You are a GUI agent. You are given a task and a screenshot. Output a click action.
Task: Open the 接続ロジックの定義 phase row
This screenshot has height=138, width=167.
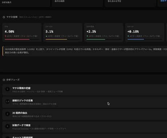click(85, 102)
